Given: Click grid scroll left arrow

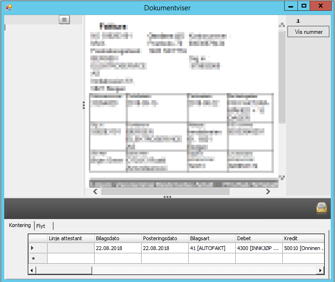Looking at the screenshot, I should pos(32,270).
